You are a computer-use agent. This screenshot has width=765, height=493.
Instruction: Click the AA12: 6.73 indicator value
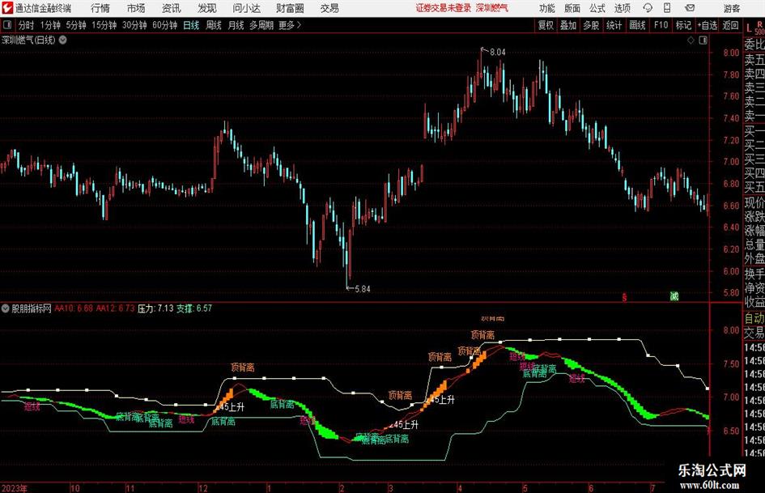coord(115,308)
